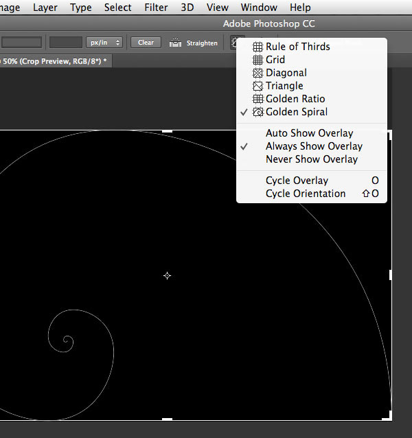Choose the Grid overlay icon
Viewport: 412px width, 438px height.
click(x=257, y=60)
